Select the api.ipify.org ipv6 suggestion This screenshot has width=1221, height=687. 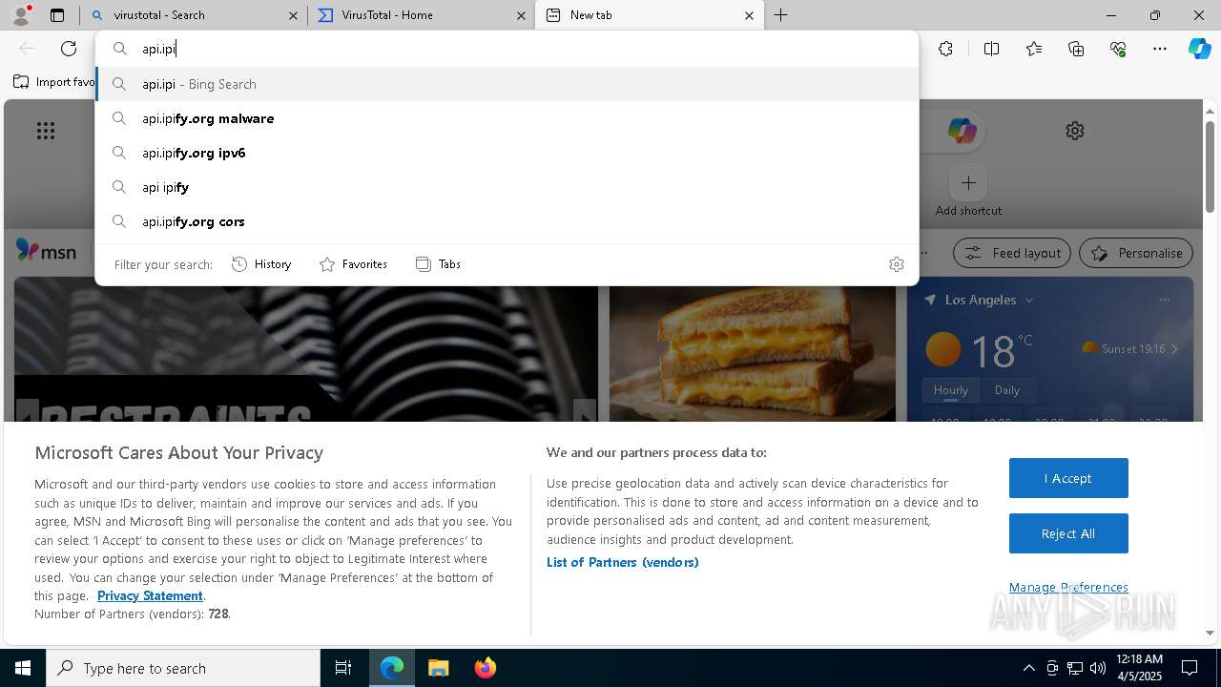click(507, 153)
